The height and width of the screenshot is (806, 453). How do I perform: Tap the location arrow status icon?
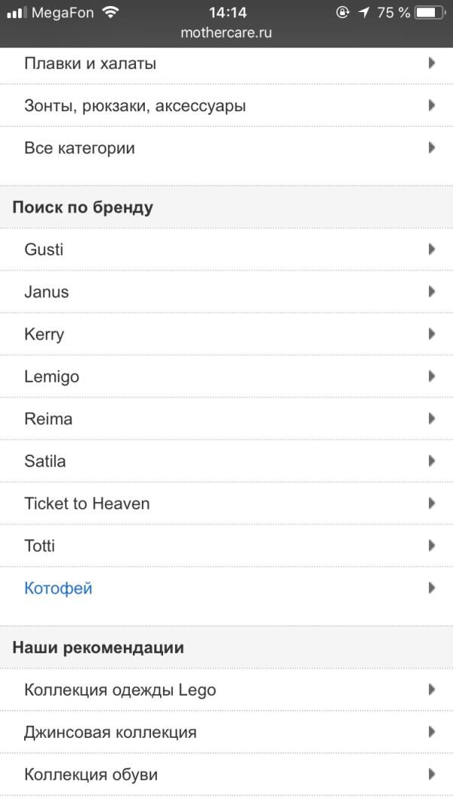click(x=364, y=12)
